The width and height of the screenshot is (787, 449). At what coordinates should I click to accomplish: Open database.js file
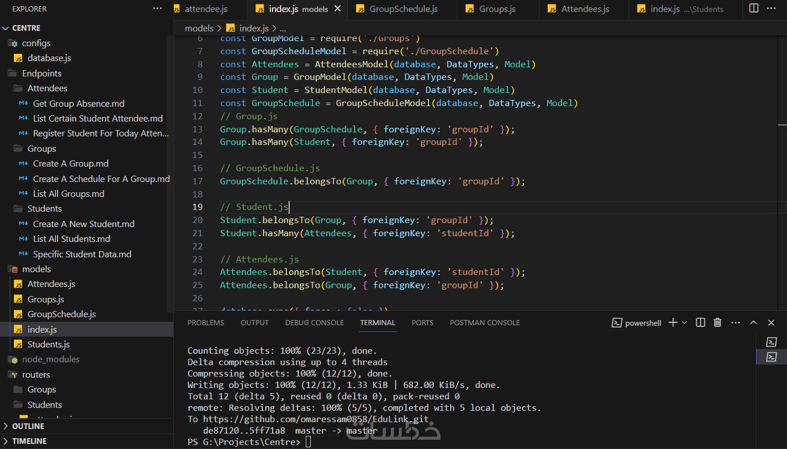click(x=87, y=58)
